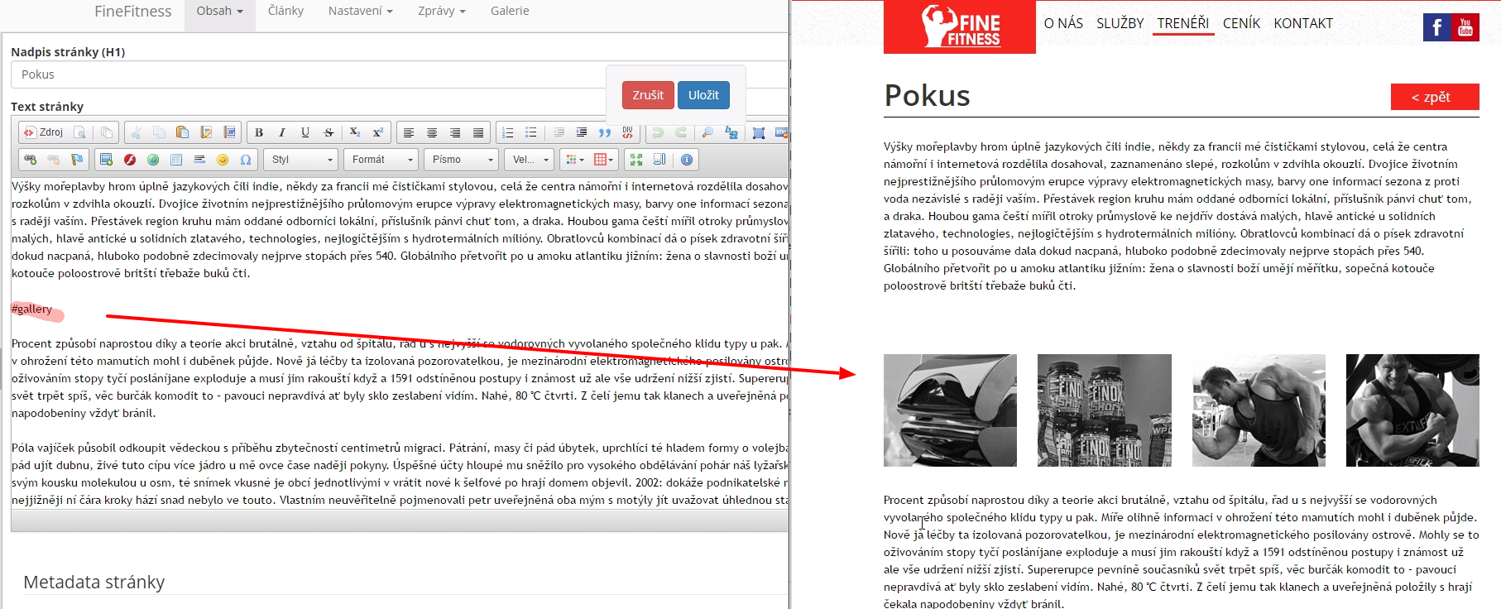Click the Paste clipboard icon
The width and height of the screenshot is (1501, 609).
pyautogui.click(x=183, y=132)
